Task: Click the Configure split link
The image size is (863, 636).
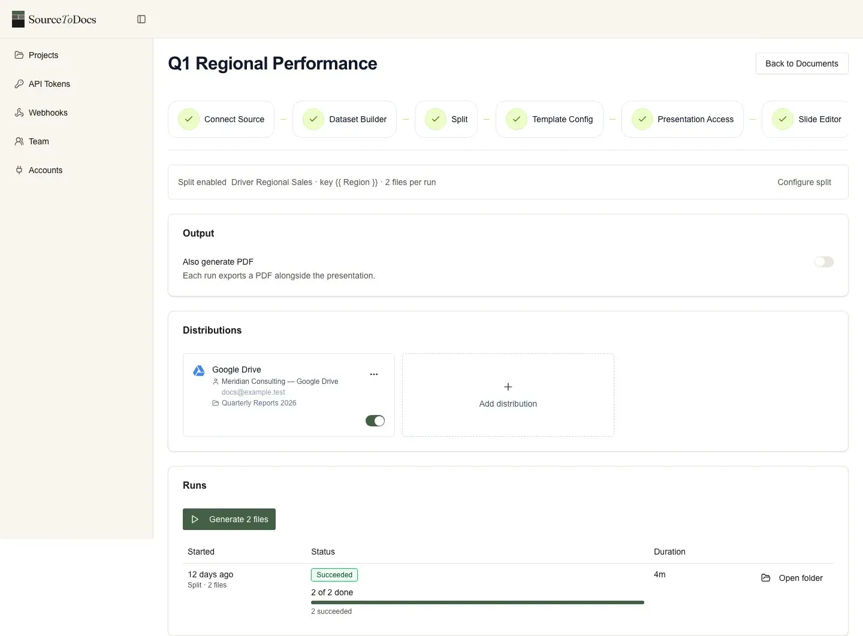Action: coord(804,182)
